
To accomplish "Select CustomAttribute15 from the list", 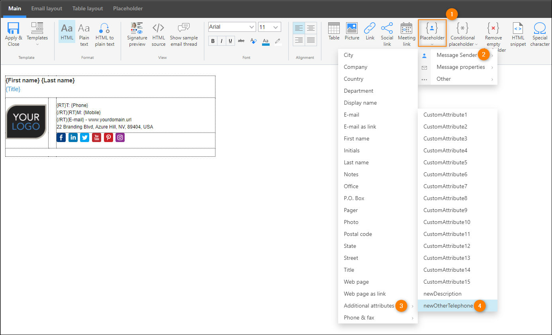I will [x=458, y=282].
